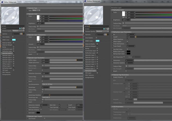
Task: Enable Use Exit Color checkbox in right window
Action: tap(127, 49)
